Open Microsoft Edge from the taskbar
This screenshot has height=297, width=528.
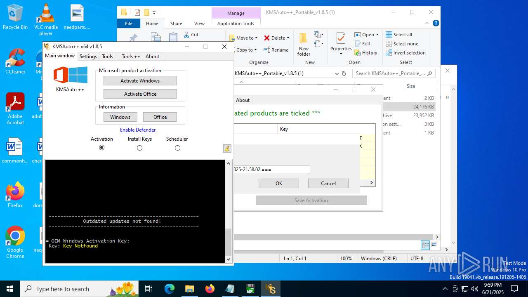(x=170, y=289)
